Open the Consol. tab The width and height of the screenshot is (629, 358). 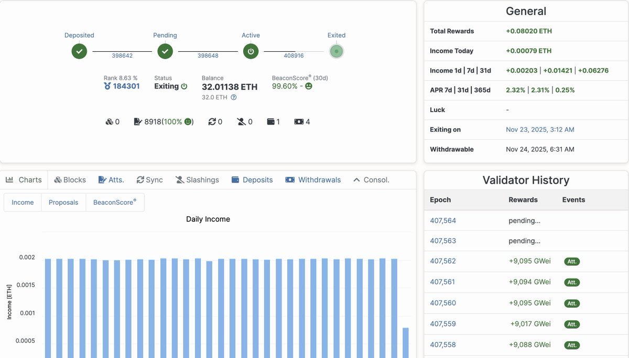click(x=371, y=180)
